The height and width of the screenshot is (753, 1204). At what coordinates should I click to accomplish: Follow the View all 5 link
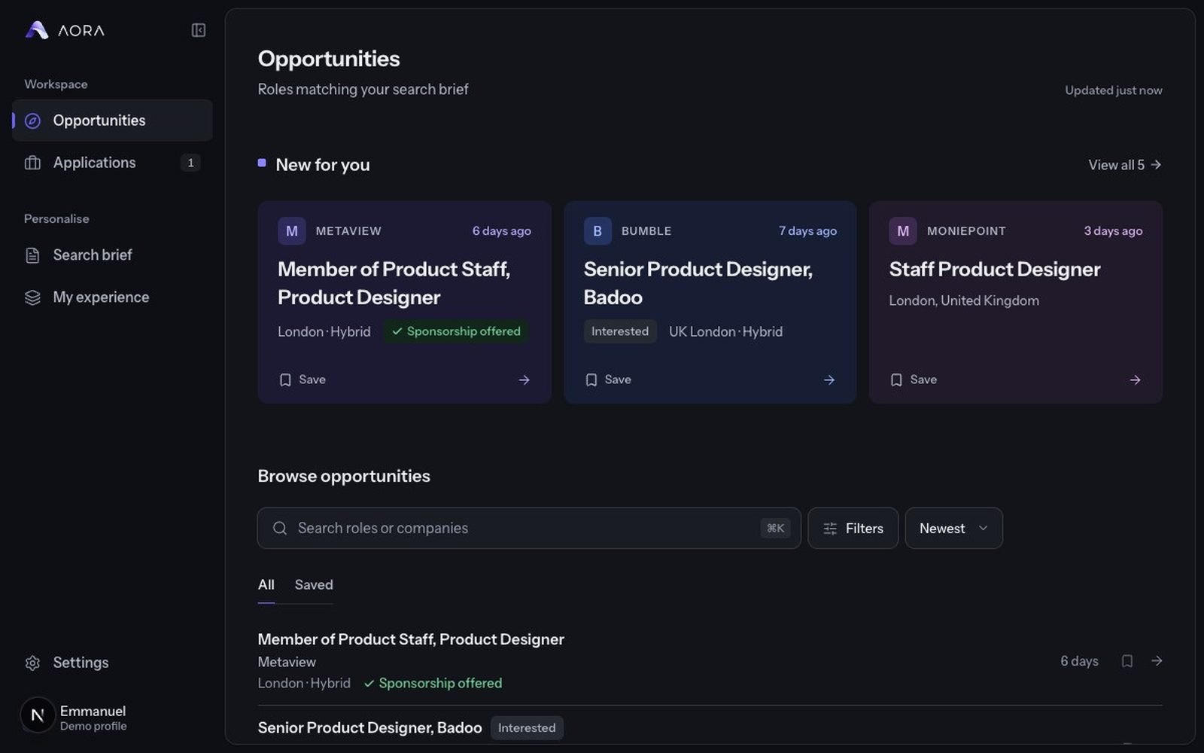1125,165
